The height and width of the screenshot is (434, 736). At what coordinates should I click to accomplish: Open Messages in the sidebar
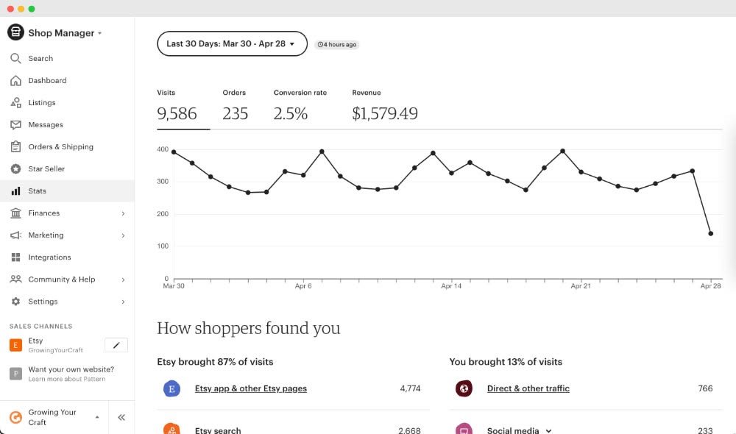pyautogui.click(x=67, y=124)
